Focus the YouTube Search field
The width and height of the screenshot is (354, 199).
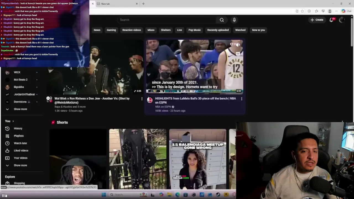[167, 20]
